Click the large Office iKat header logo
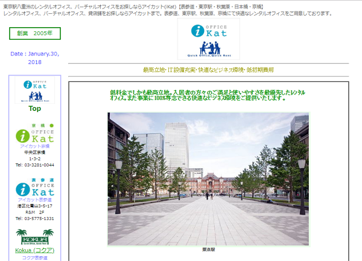362x261 pixels. pos(208,40)
